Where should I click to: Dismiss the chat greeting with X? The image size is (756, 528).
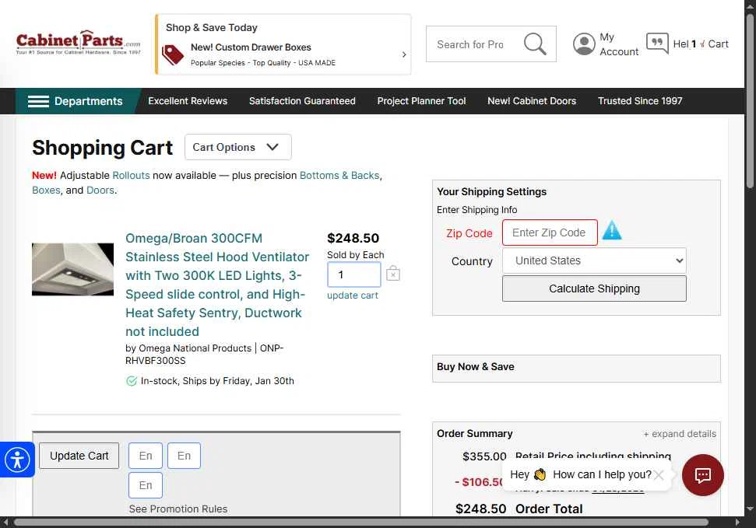click(659, 475)
